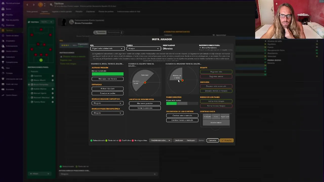This screenshot has width=324, height=182.
Task: Click Centrar menos a menudo button
Action: click(182, 120)
